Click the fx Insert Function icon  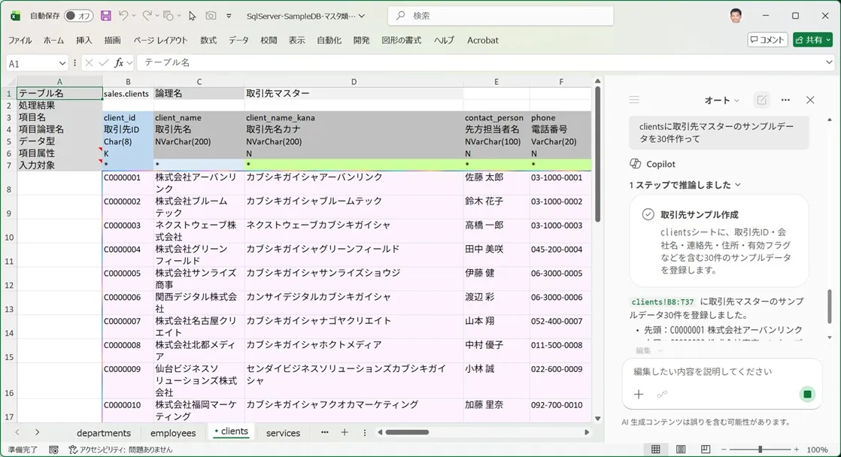[119, 63]
